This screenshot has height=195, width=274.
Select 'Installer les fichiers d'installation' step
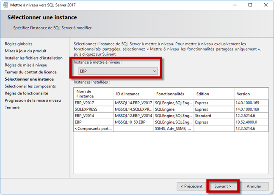(x=33, y=58)
